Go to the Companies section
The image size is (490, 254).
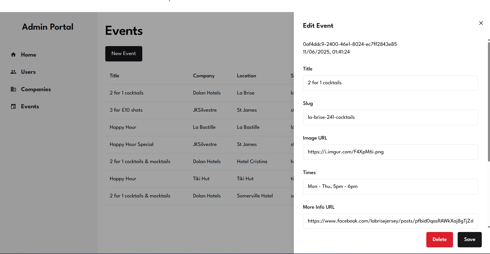pyautogui.click(x=36, y=89)
